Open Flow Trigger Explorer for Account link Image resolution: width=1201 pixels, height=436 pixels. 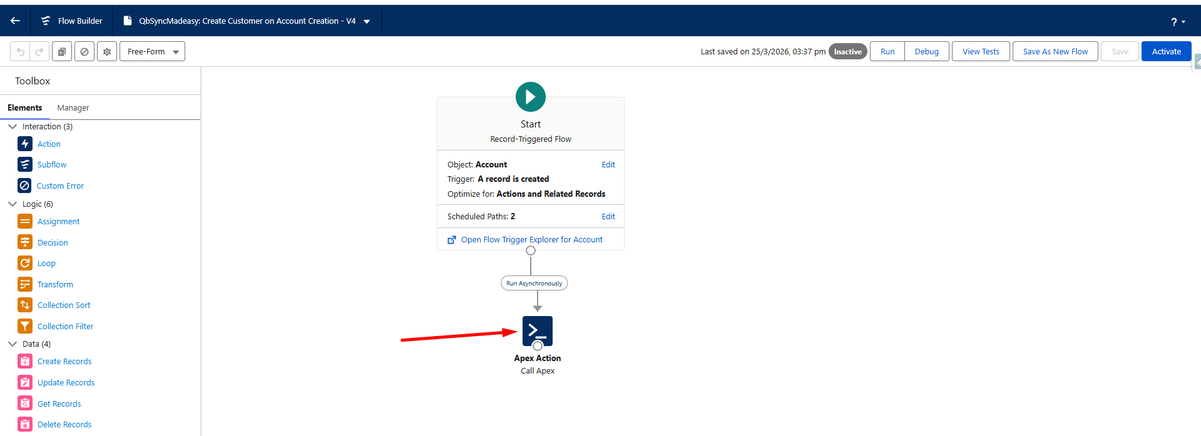[531, 239]
